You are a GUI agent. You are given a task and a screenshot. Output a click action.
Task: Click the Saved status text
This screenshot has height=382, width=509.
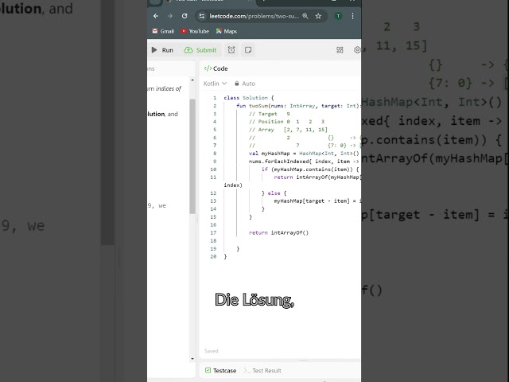tap(212, 351)
